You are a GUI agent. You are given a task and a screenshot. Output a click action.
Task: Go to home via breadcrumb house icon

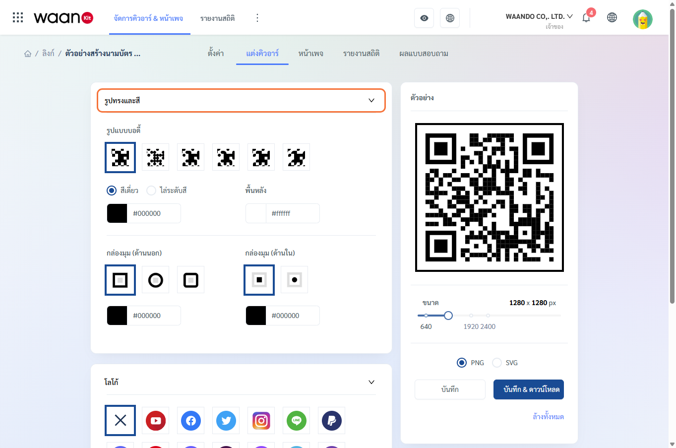[x=28, y=54]
